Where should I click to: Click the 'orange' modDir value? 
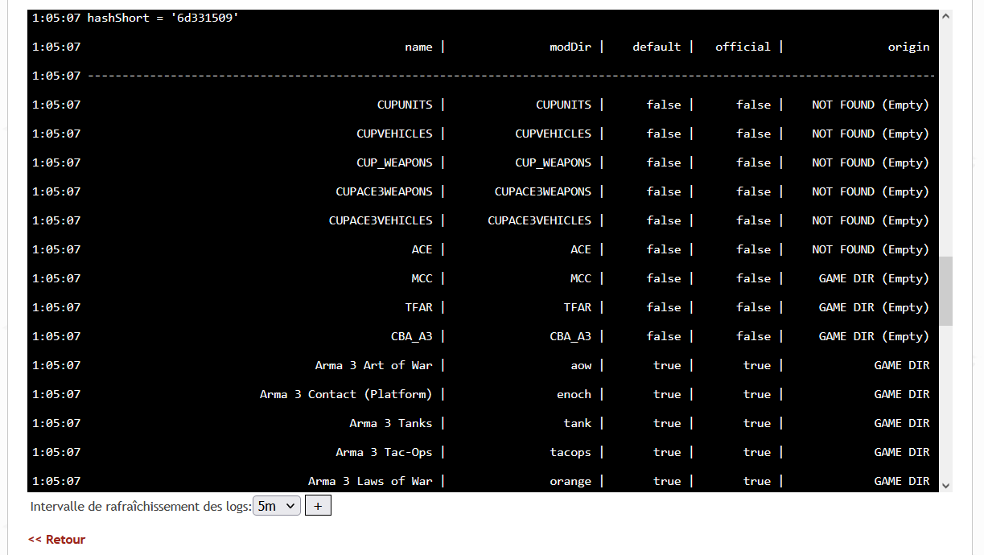tap(570, 481)
